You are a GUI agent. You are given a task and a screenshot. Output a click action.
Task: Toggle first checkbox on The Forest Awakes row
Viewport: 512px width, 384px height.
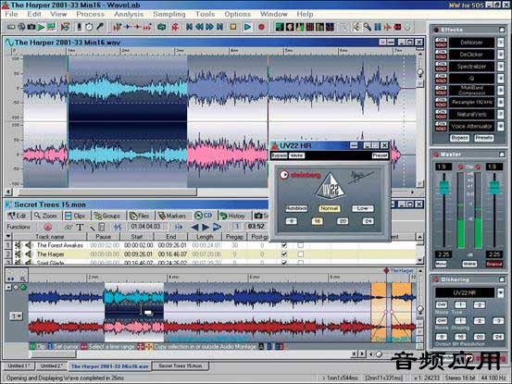pos(284,245)
